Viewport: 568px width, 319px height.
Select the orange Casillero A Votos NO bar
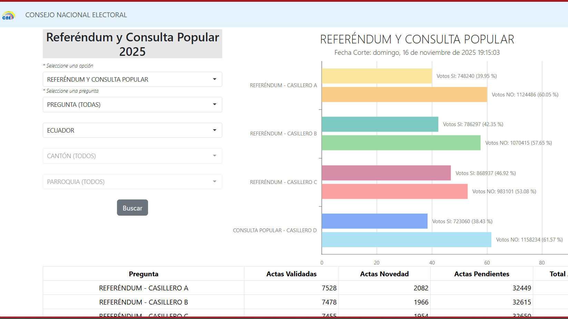404,94
